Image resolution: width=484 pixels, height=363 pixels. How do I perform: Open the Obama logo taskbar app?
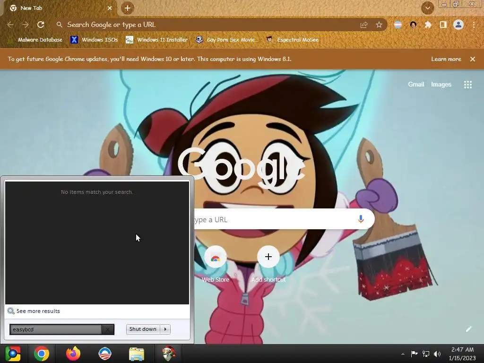tap(104, 354)
